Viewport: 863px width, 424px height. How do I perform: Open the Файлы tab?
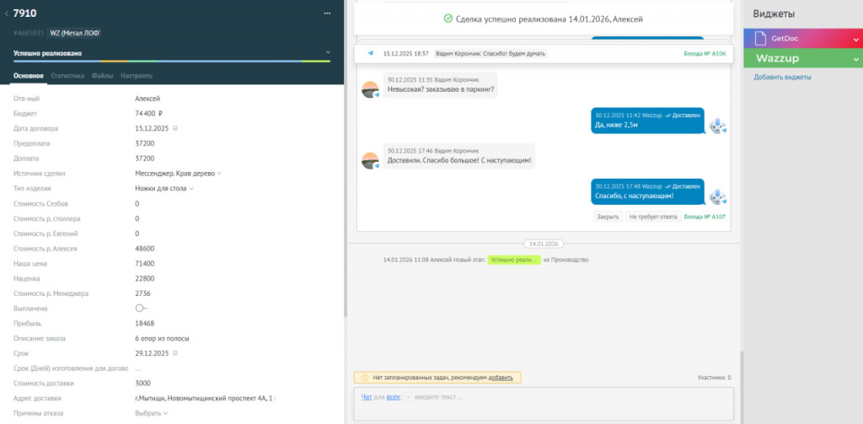(x=102, y=76)
